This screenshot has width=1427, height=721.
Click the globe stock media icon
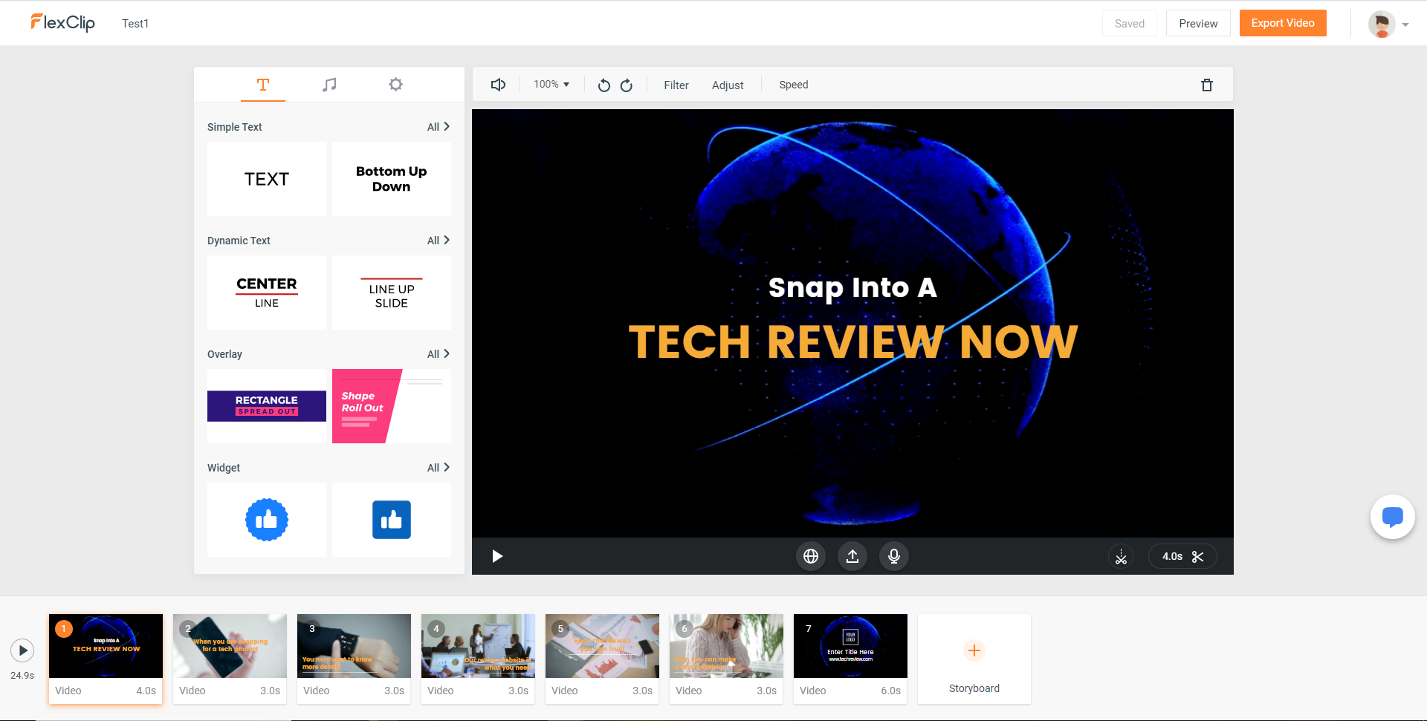coord(811,556)
